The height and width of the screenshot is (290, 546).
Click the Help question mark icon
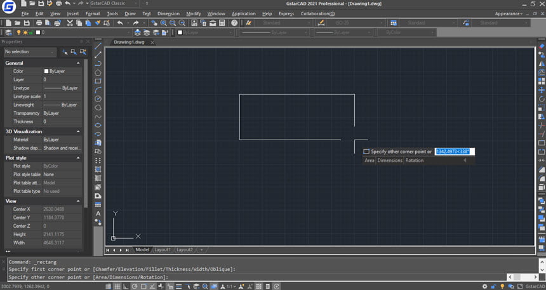point(234,23)
